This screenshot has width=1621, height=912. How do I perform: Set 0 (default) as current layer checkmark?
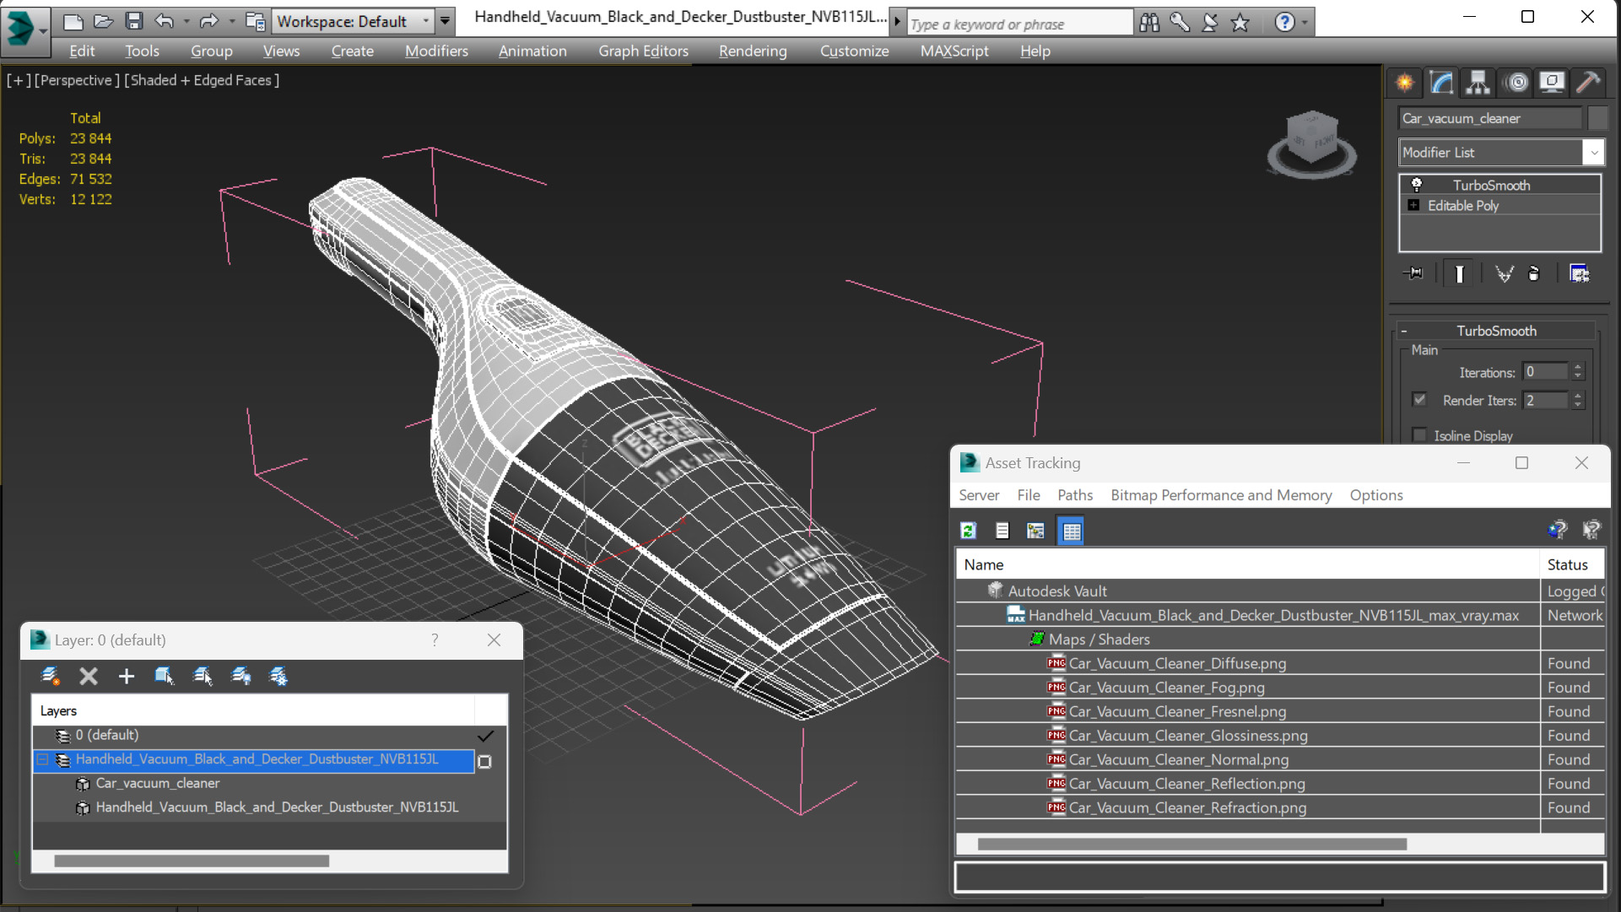[485, 736]
